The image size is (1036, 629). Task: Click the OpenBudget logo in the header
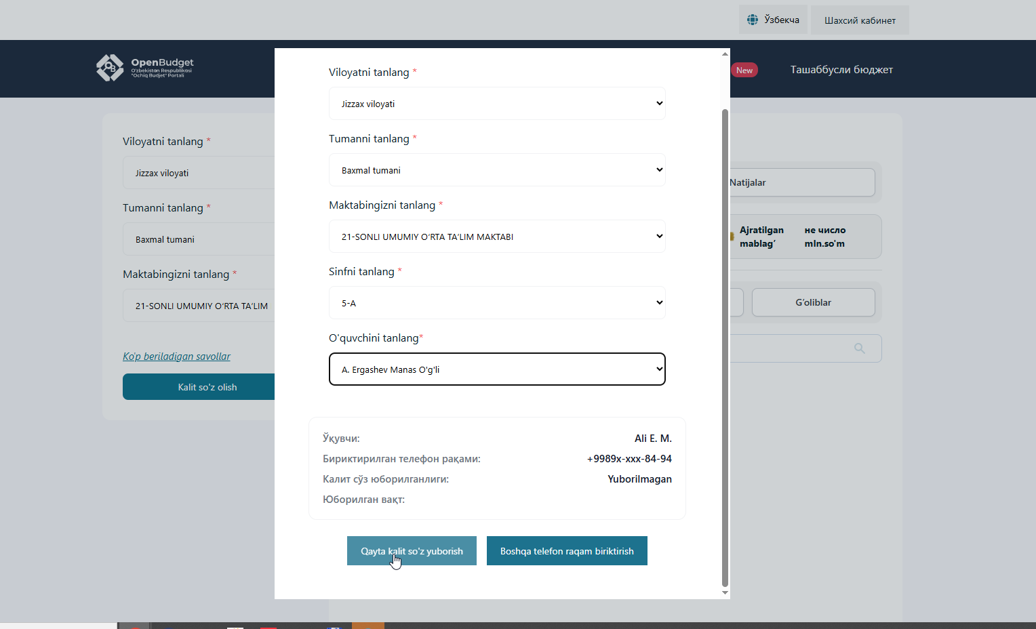(145, 68)
